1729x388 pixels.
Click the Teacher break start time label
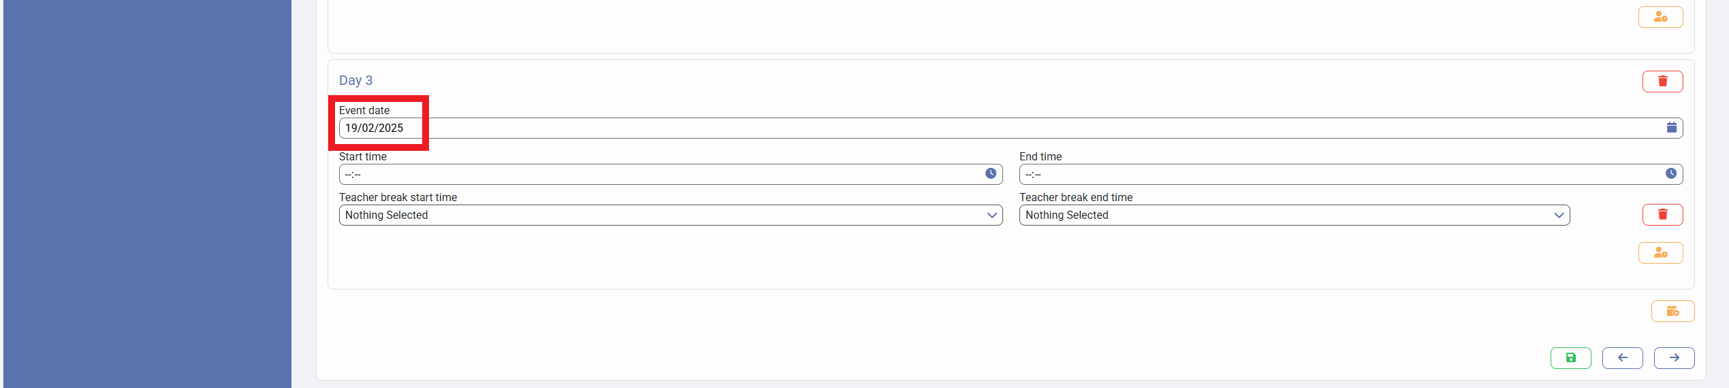(398, 198)
